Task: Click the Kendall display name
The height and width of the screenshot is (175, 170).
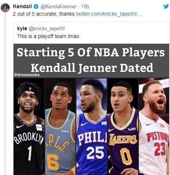Action: coord(22,6)
